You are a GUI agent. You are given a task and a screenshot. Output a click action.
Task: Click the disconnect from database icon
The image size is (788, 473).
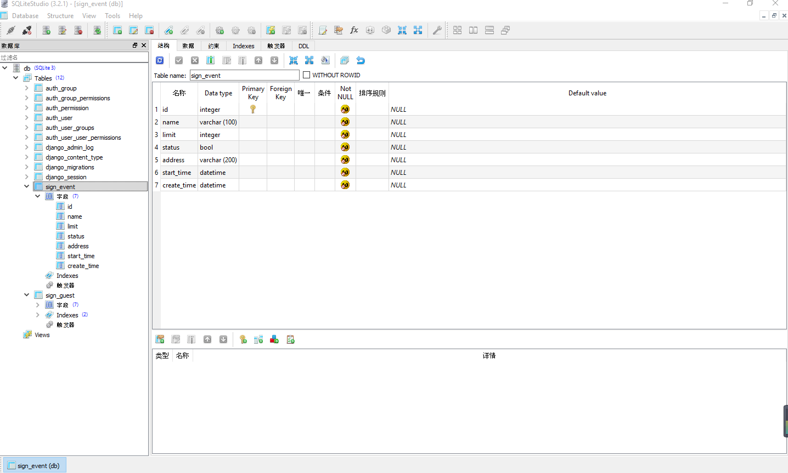click(27, 30)
